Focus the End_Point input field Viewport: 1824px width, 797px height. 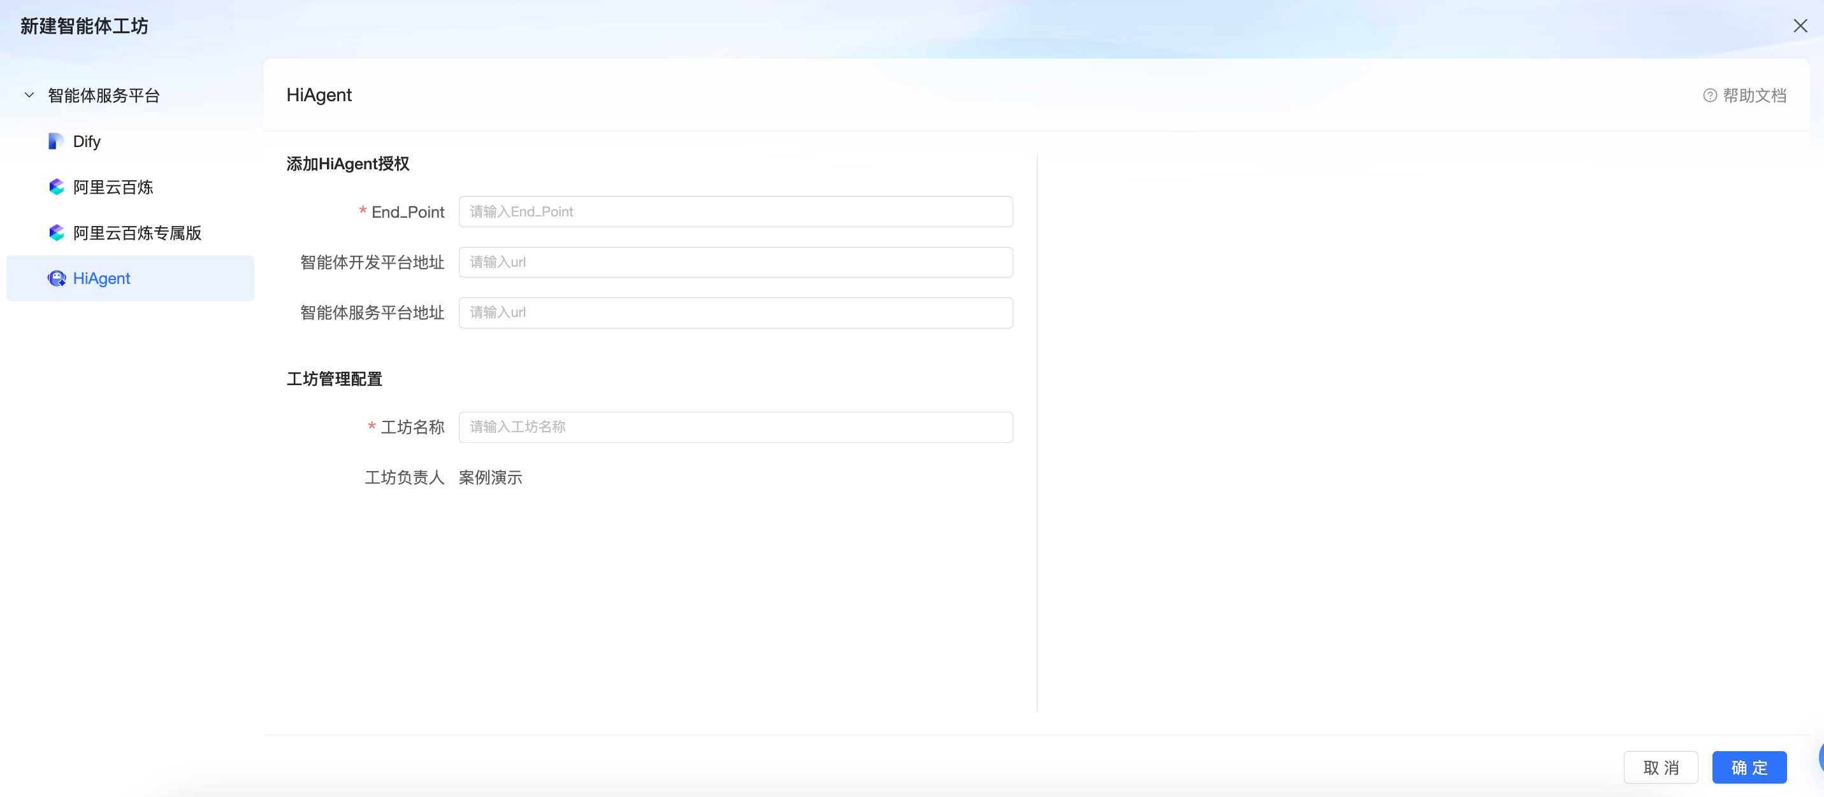point(735,212)
